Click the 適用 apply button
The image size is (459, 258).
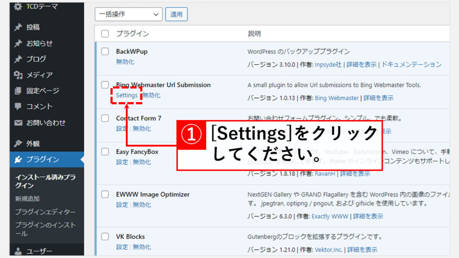176,14
